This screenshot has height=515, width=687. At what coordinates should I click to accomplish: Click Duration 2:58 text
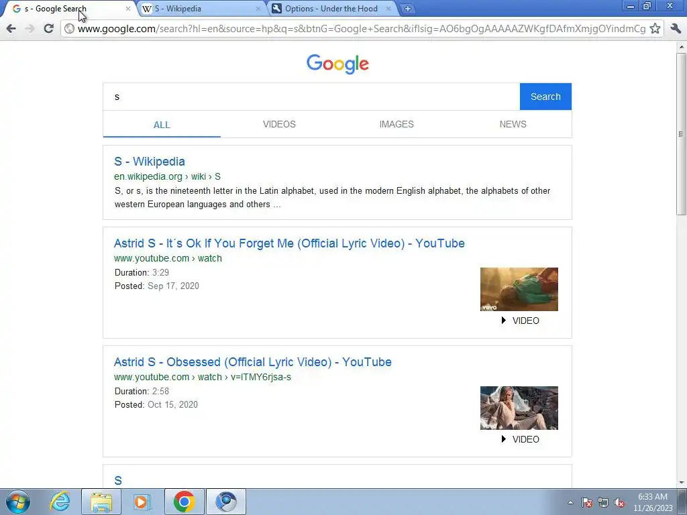(x=142, y=391)
